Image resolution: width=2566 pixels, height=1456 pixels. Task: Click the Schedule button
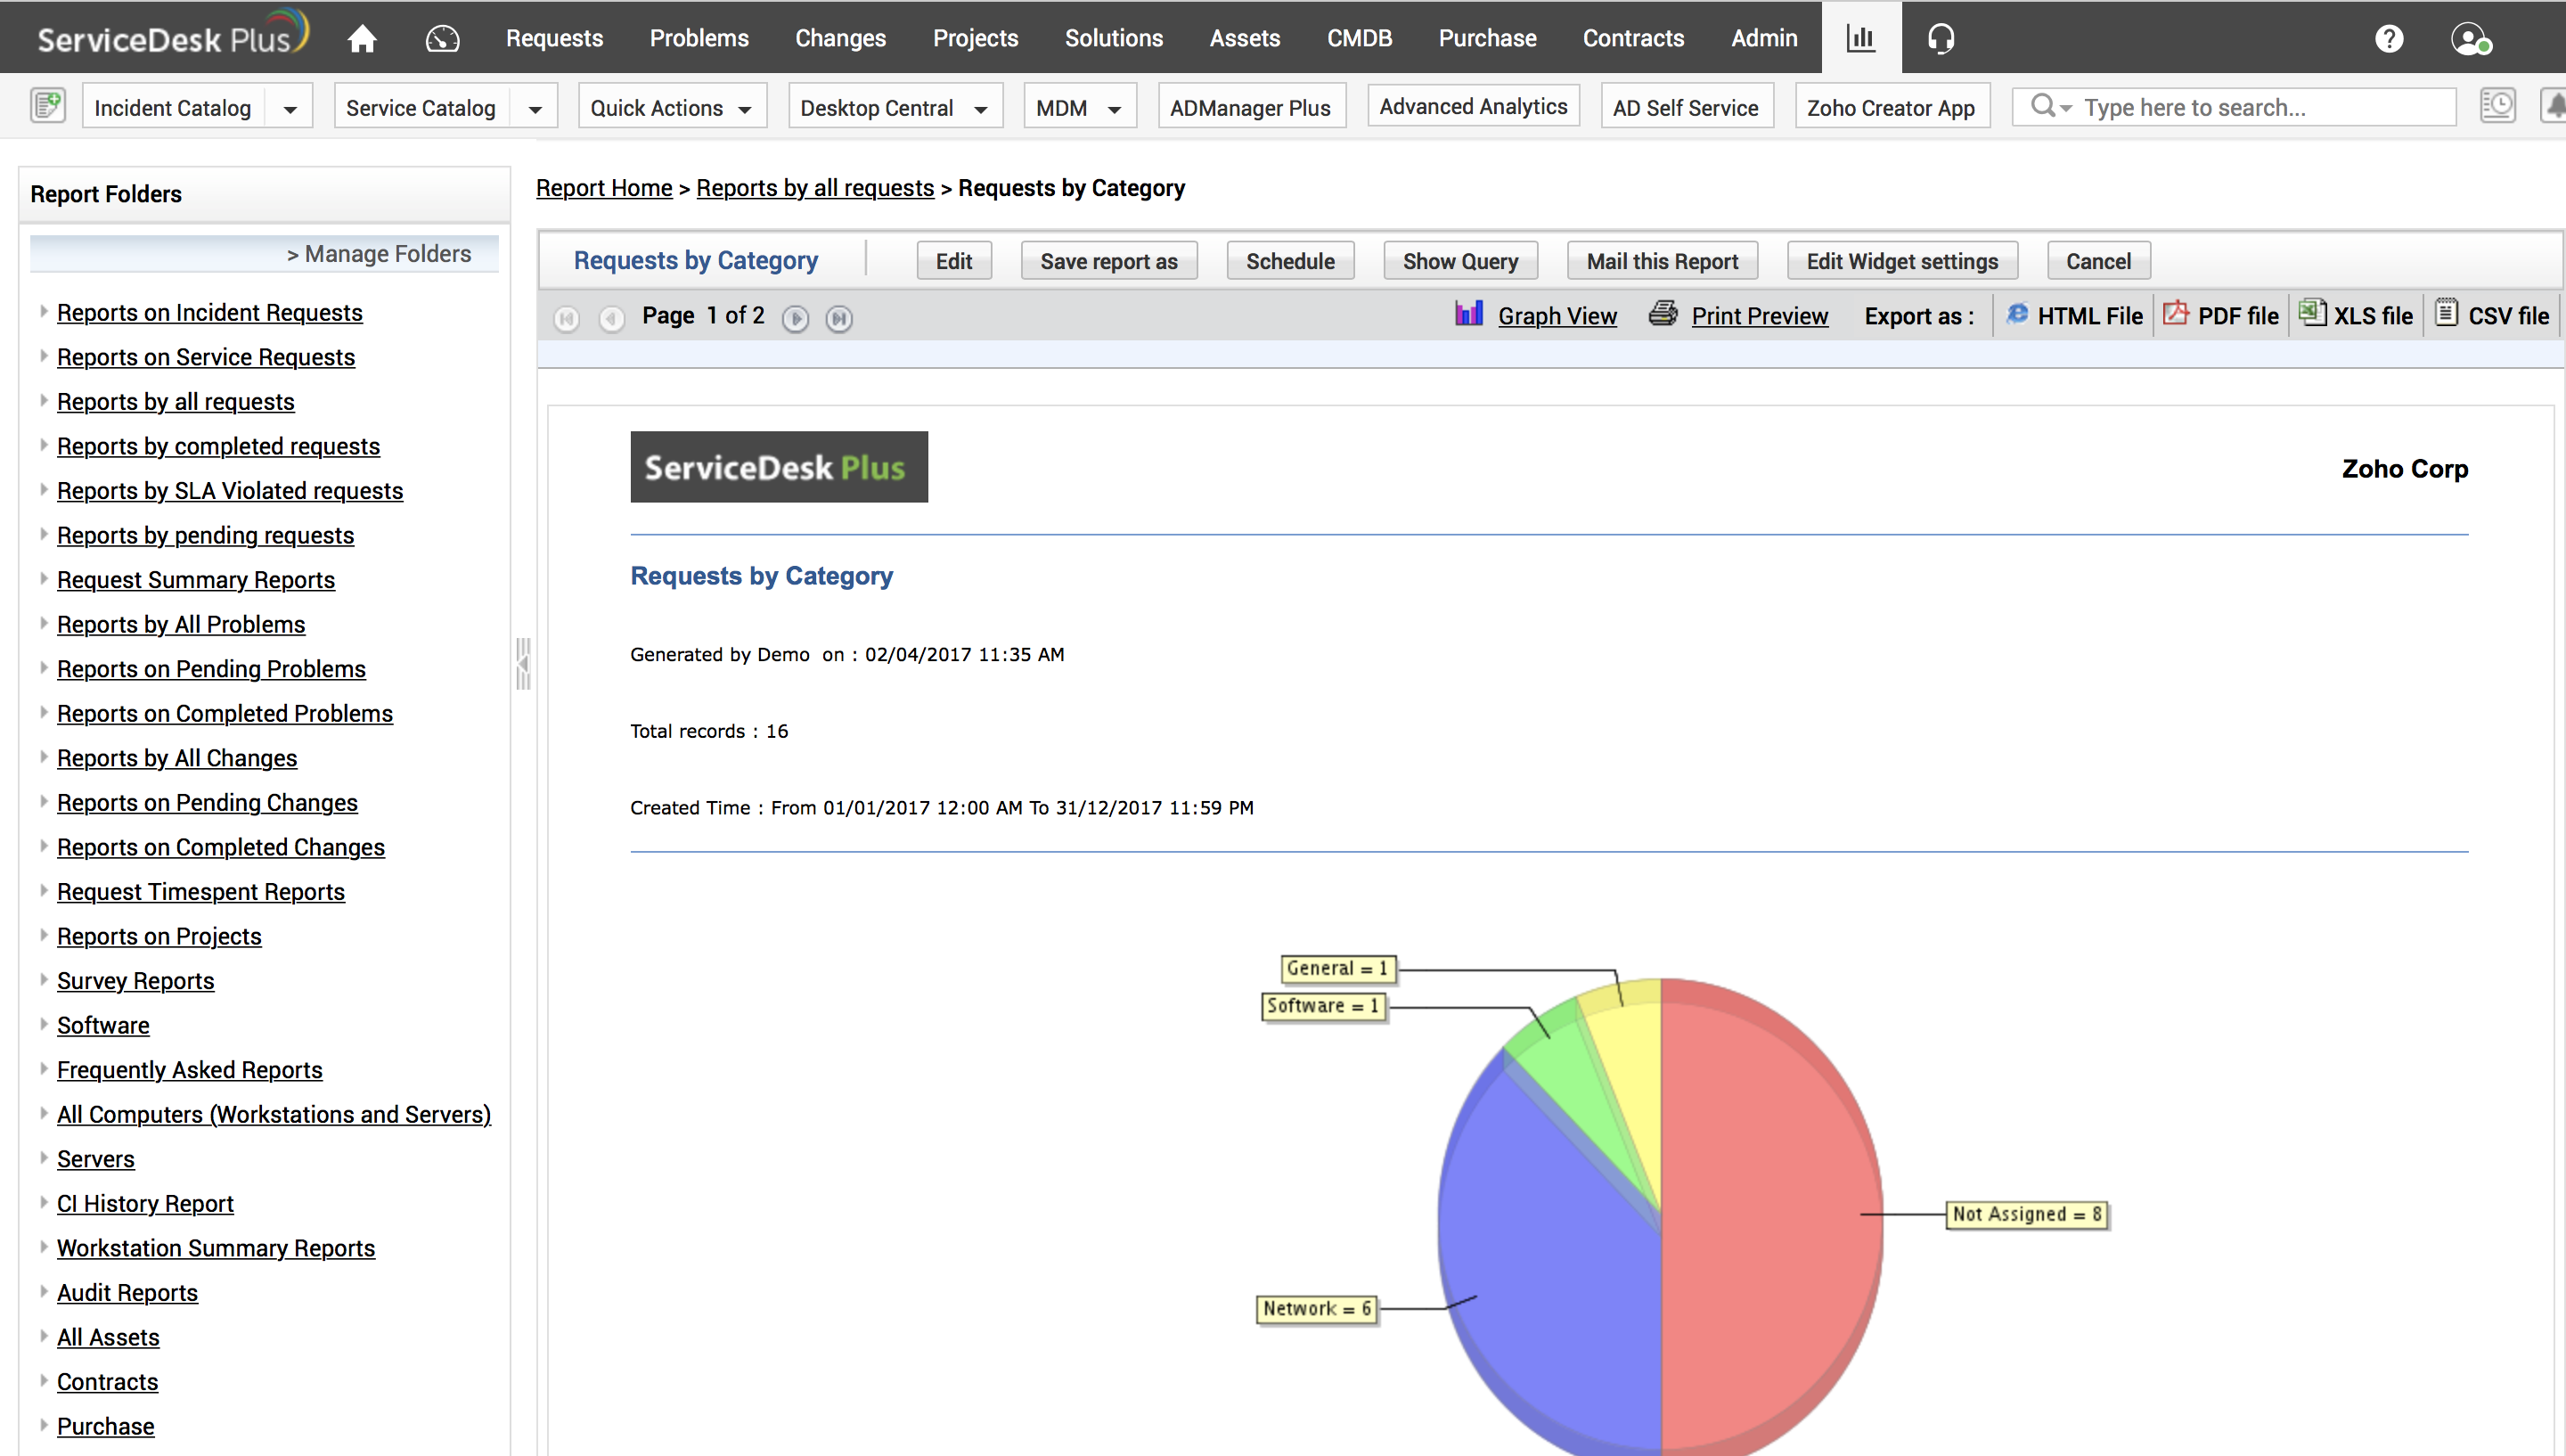pyautogui.click(x=1289, y=261)
